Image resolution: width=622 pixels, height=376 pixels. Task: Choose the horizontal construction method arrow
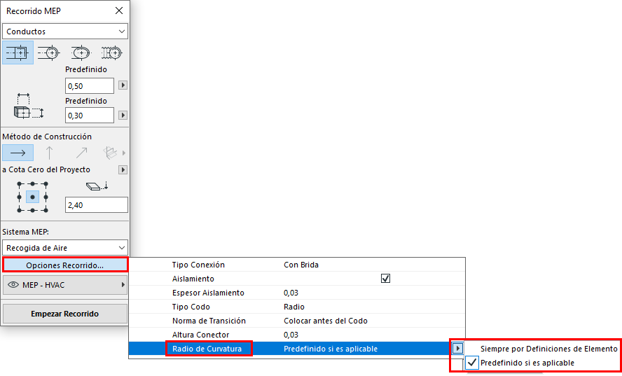tap(18, 153)
